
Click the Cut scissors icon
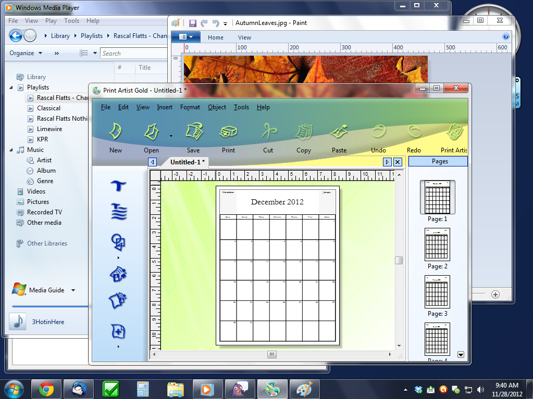coord(269,131)
